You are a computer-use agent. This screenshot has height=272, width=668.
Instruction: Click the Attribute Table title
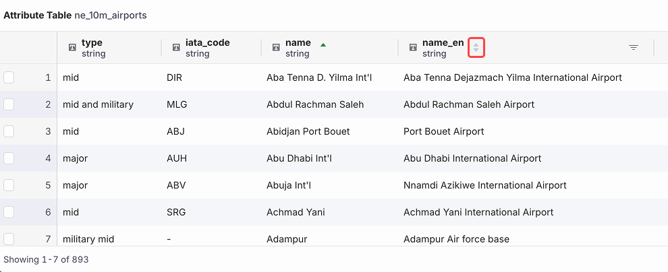[38, 15]
